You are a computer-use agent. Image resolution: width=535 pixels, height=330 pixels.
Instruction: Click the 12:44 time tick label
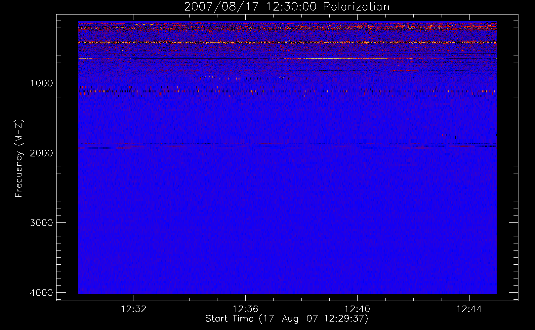(469, 309)
